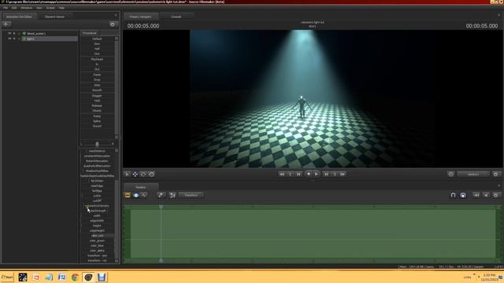Choose the move manipulator tool below the viewport
The width and height of the screenshot is (504, 283).
(135, 175)
